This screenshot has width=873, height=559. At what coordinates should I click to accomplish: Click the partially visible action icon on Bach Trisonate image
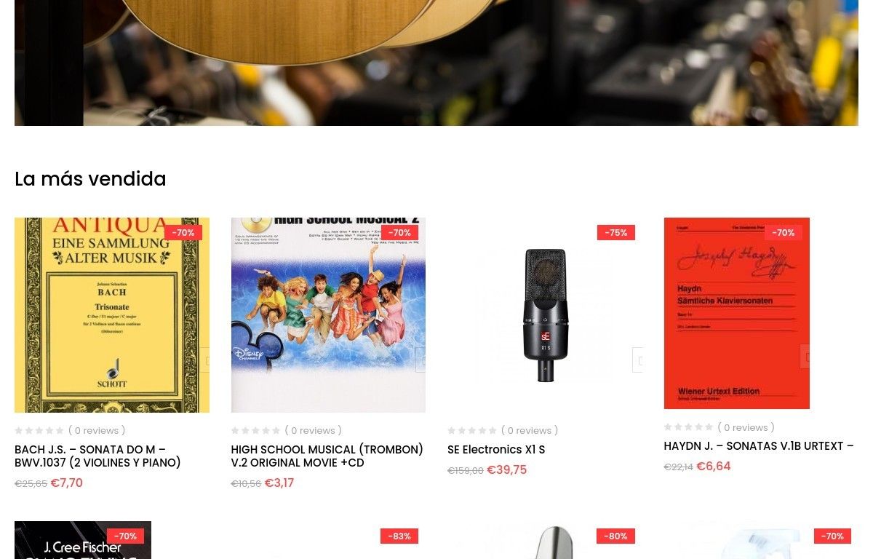[204, 360]
